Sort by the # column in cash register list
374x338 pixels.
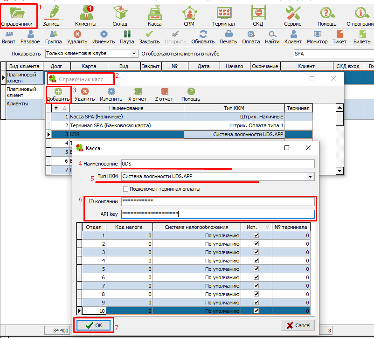pos(60,108)
